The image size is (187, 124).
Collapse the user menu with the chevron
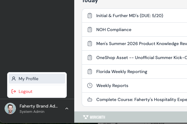coord(67,108)
